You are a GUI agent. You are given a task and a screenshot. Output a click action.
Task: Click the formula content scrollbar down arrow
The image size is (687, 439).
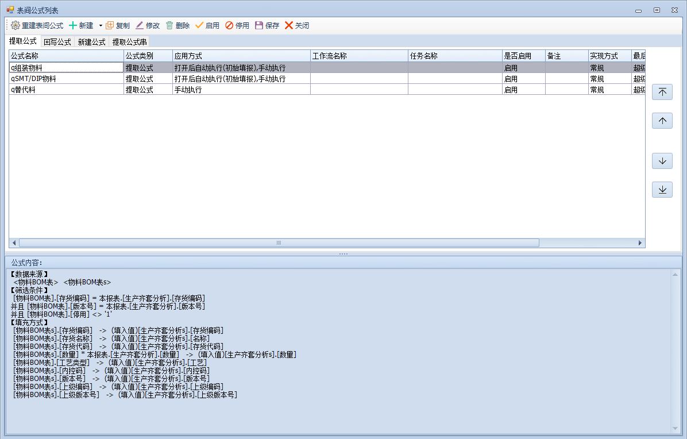[x=675, y=428]
